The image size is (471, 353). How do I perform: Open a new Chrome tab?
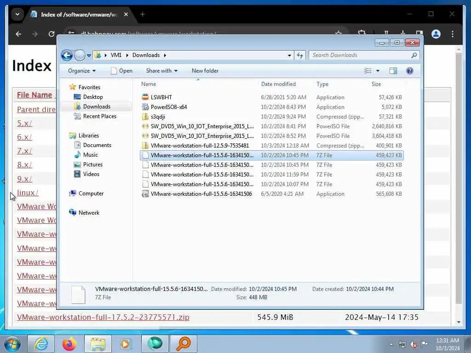point(143,14)
